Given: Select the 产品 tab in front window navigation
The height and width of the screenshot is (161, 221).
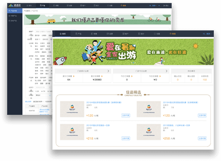Looking at the screenshot, I should point(78,34).
